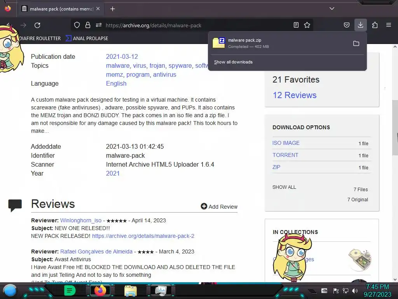Click scrollbar down arrow
The width and height of the screenshot is (398, 299).
(395, 280)
